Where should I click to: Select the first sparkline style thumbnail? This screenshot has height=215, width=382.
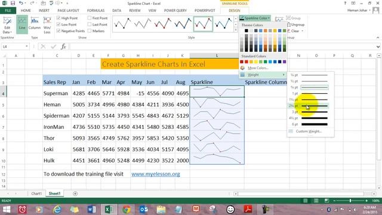point(122,24)
